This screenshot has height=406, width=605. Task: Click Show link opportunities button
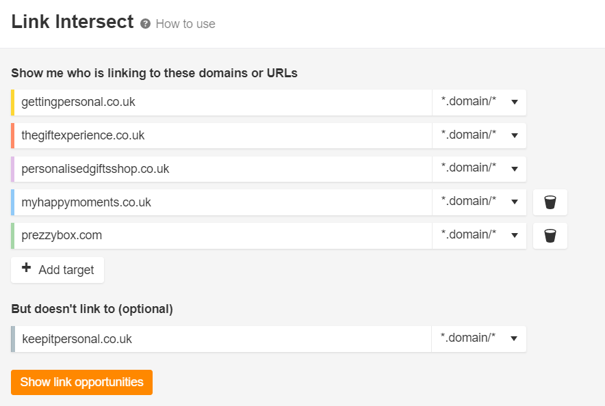coord(82,382)
